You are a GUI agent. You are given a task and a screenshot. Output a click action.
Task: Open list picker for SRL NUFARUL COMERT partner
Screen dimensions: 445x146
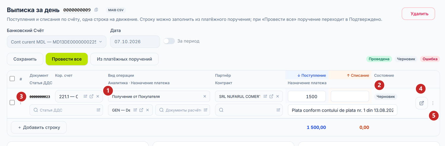pos(265,96)
